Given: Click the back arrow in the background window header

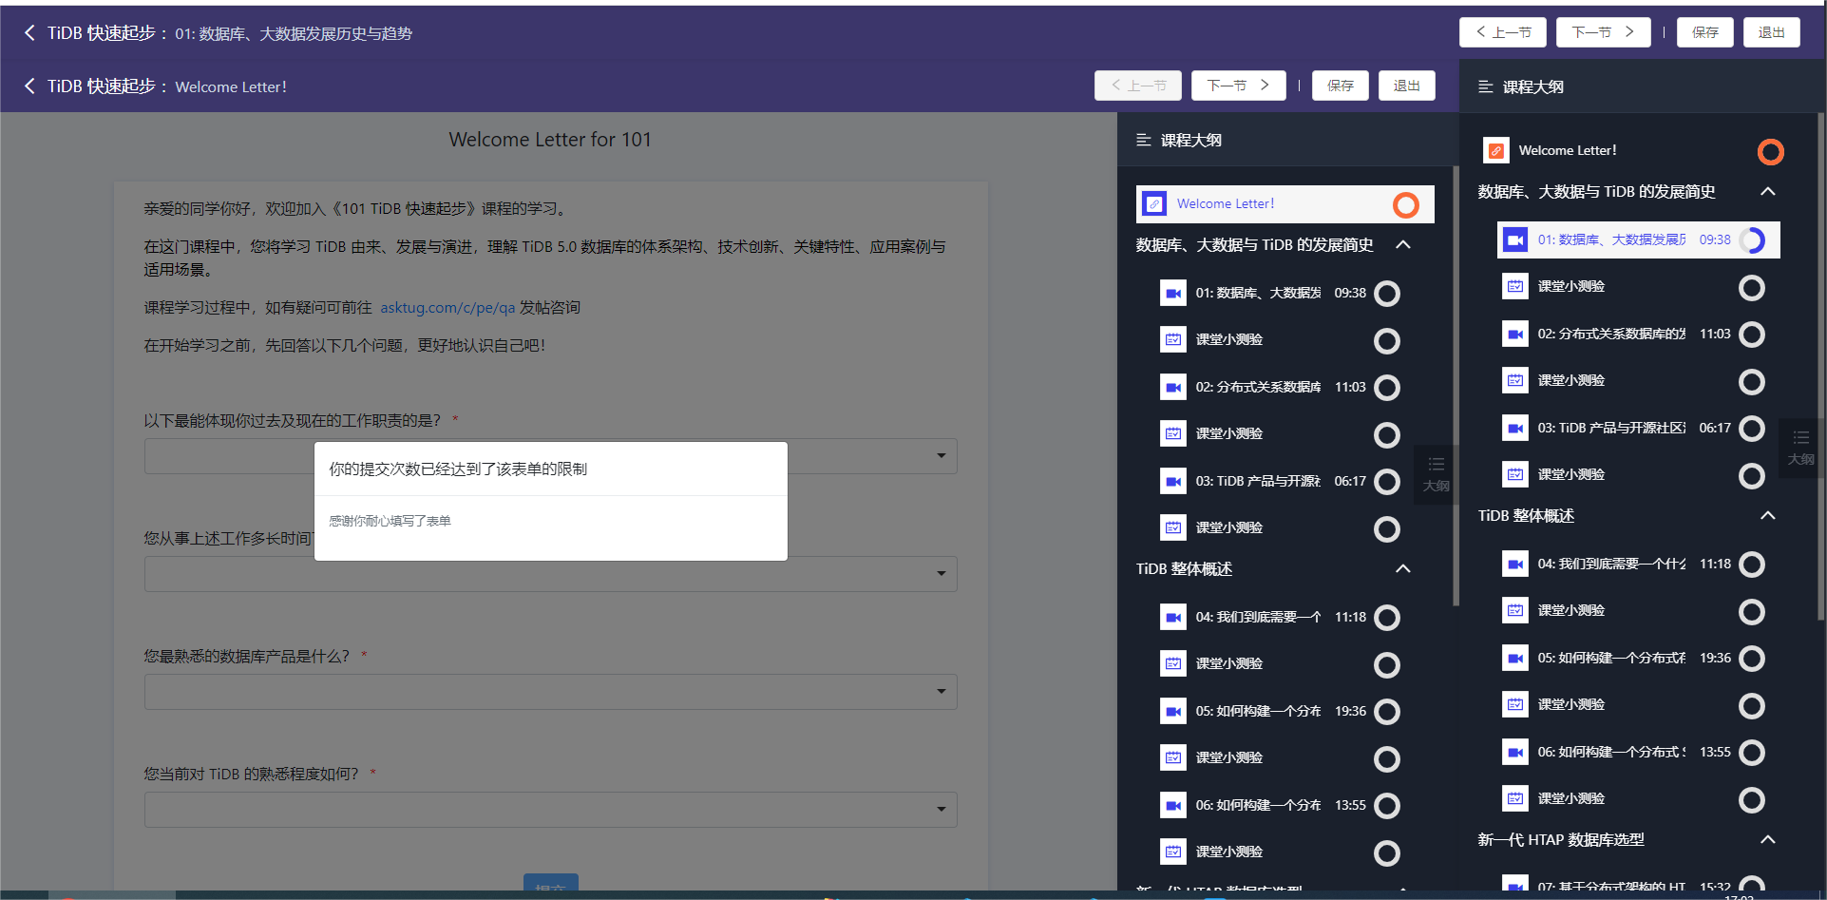Looking at the screenshot, I should tap(29, 33).
